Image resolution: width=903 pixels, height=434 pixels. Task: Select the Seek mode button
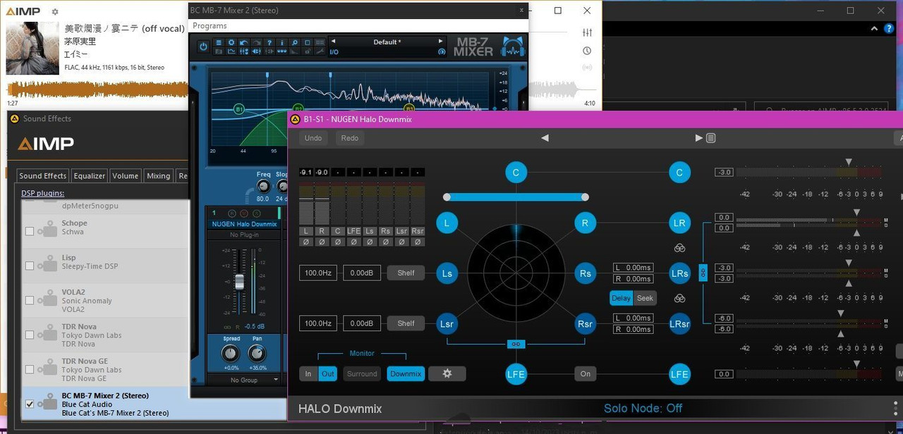coord(645,298)
